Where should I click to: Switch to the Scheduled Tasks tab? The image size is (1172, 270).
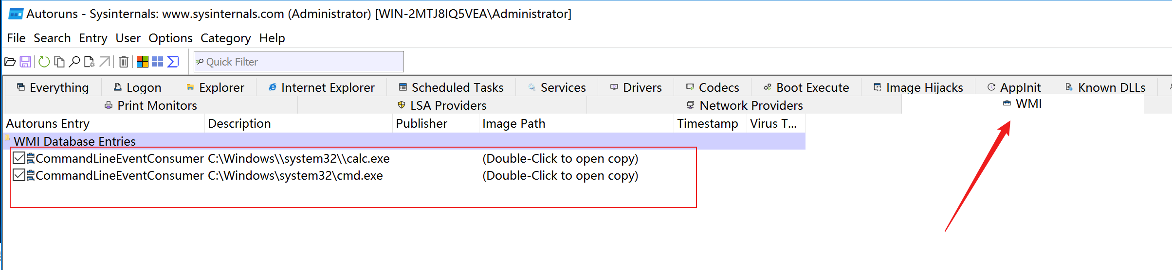tap(451, 87)
